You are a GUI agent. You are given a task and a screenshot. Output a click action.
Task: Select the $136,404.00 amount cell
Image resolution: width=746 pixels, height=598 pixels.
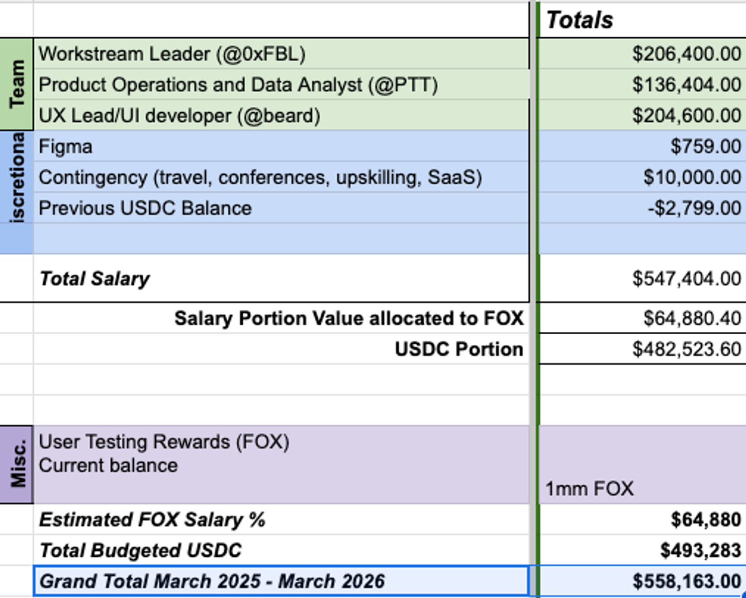pyautogui.click(x=642, y=85)
